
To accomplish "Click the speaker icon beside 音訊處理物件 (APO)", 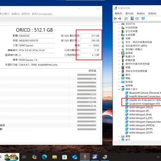I will click(x=123, y=46).
